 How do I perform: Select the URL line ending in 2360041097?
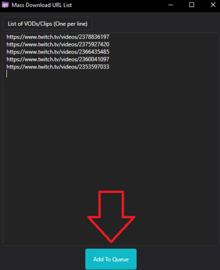pyautogui.click(x=58, y=59)
